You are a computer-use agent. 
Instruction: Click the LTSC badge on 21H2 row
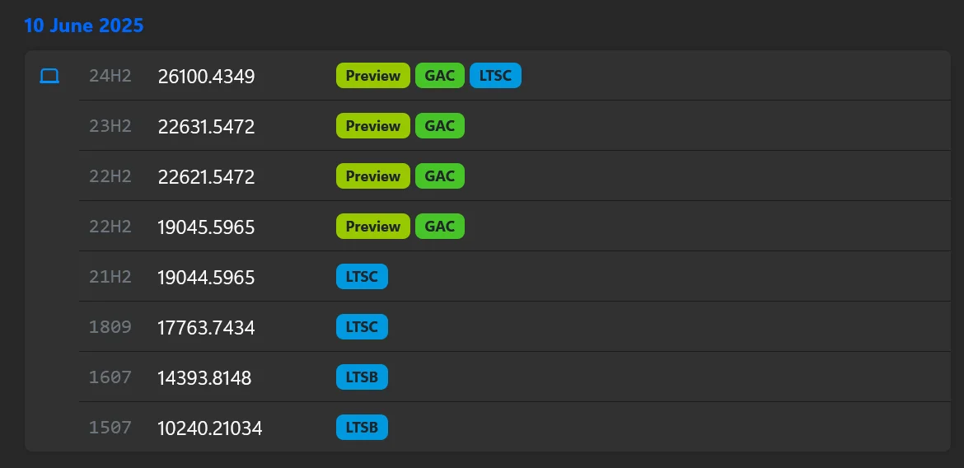coord(362,277)
